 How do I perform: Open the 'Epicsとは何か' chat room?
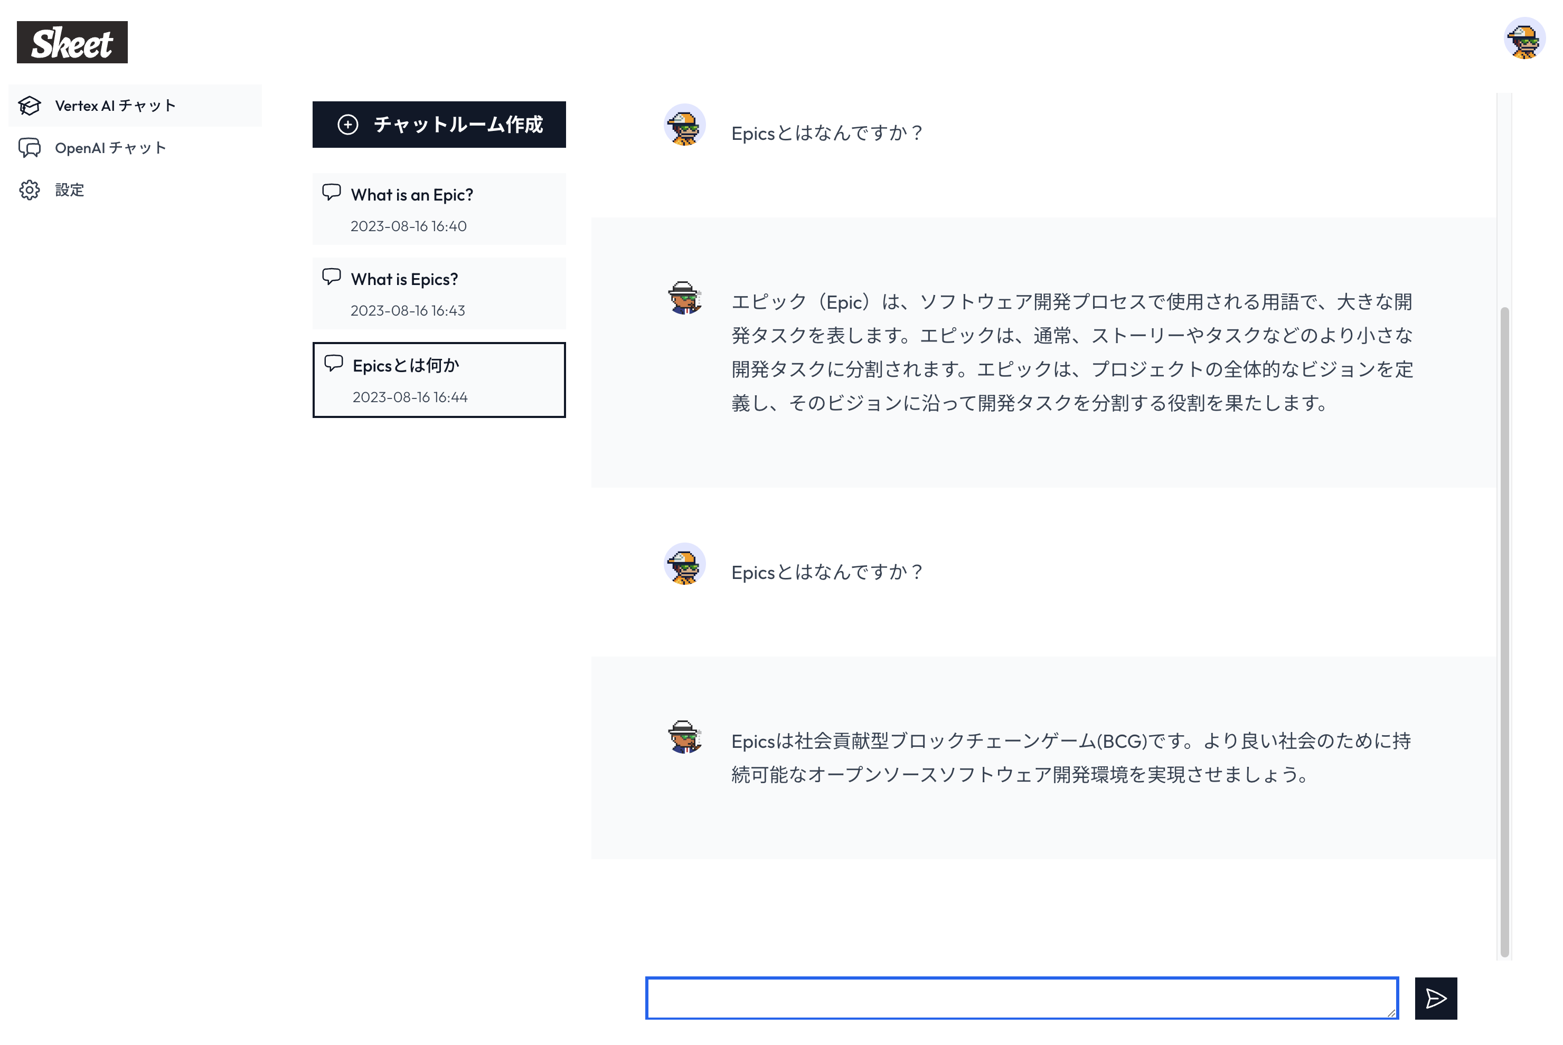coord(438,379)
